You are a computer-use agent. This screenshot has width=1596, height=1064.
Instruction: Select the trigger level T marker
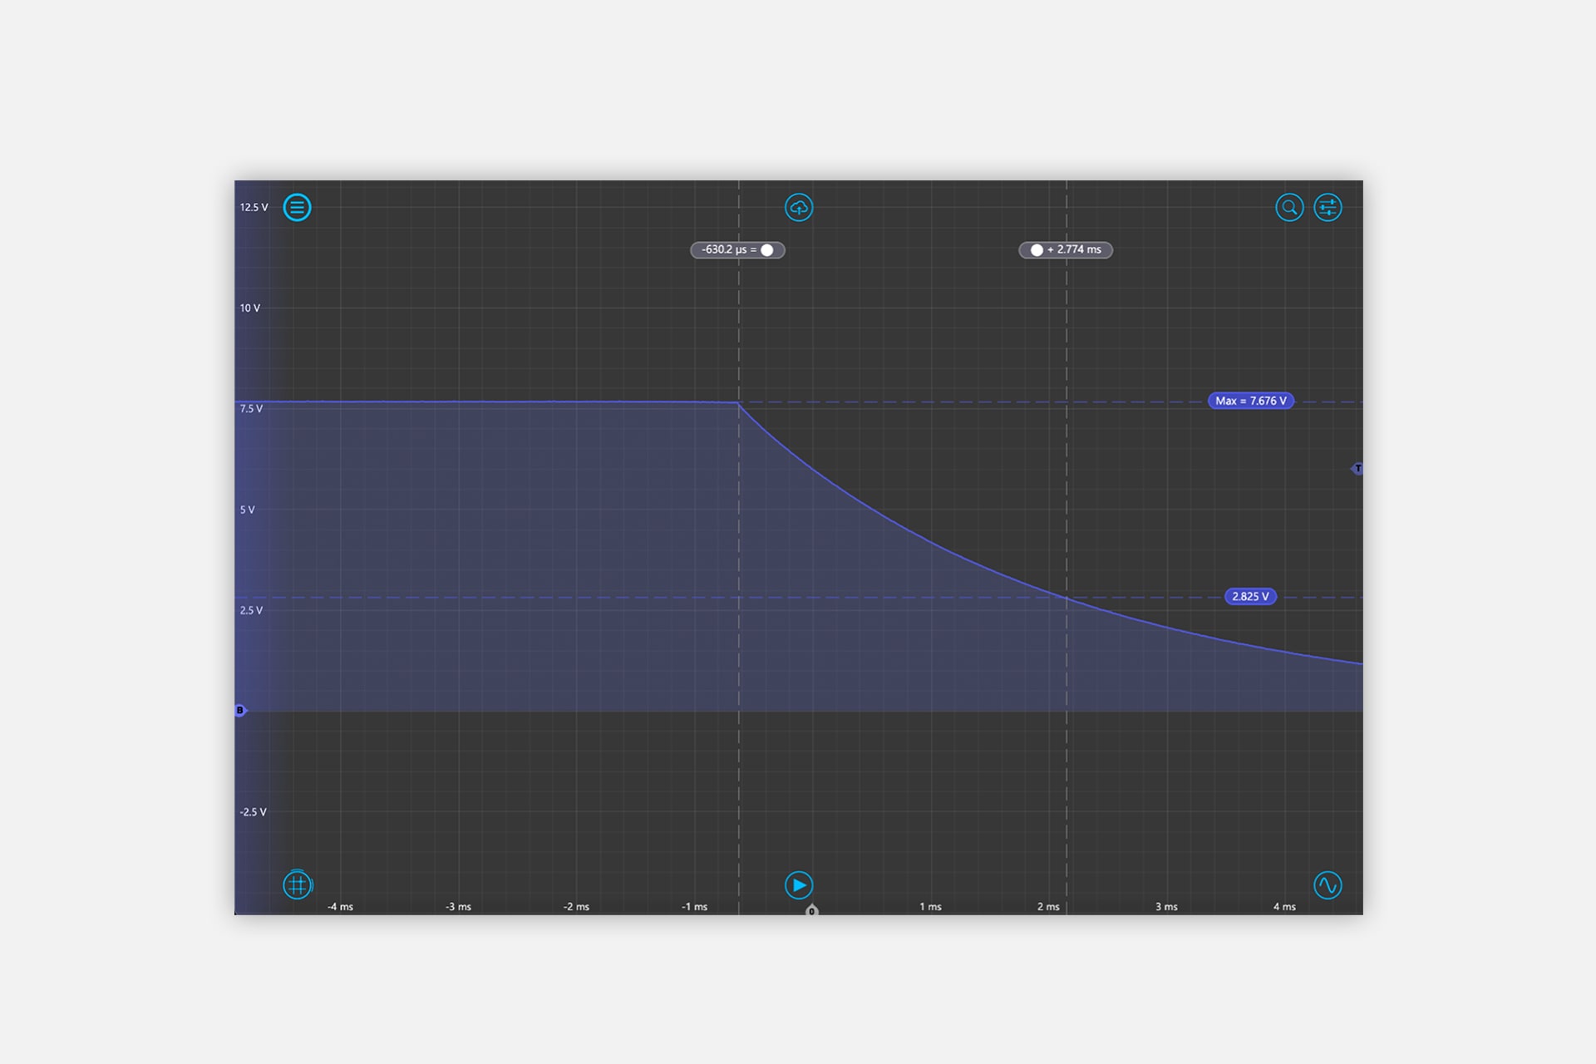[1357, 469]
